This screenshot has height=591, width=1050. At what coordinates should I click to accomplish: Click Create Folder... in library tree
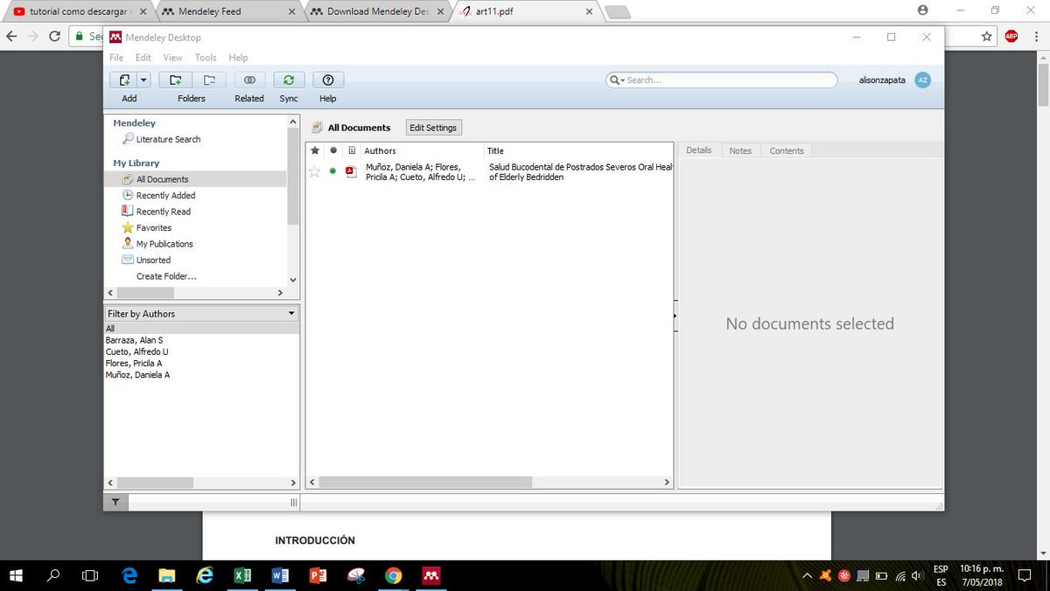coord(166,276)
